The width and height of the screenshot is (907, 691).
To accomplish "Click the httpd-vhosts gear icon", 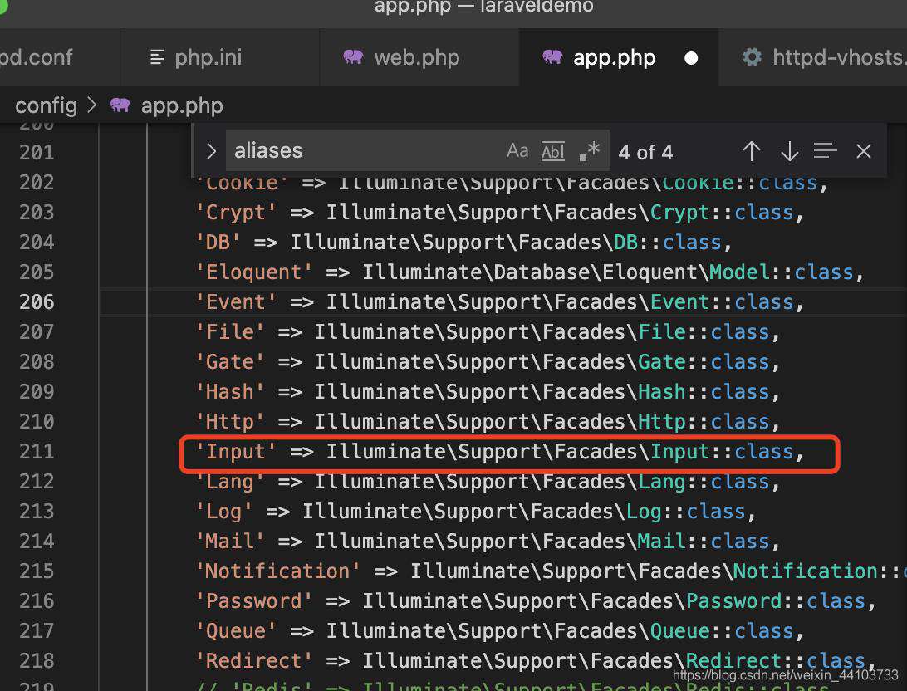I will 752,56.
